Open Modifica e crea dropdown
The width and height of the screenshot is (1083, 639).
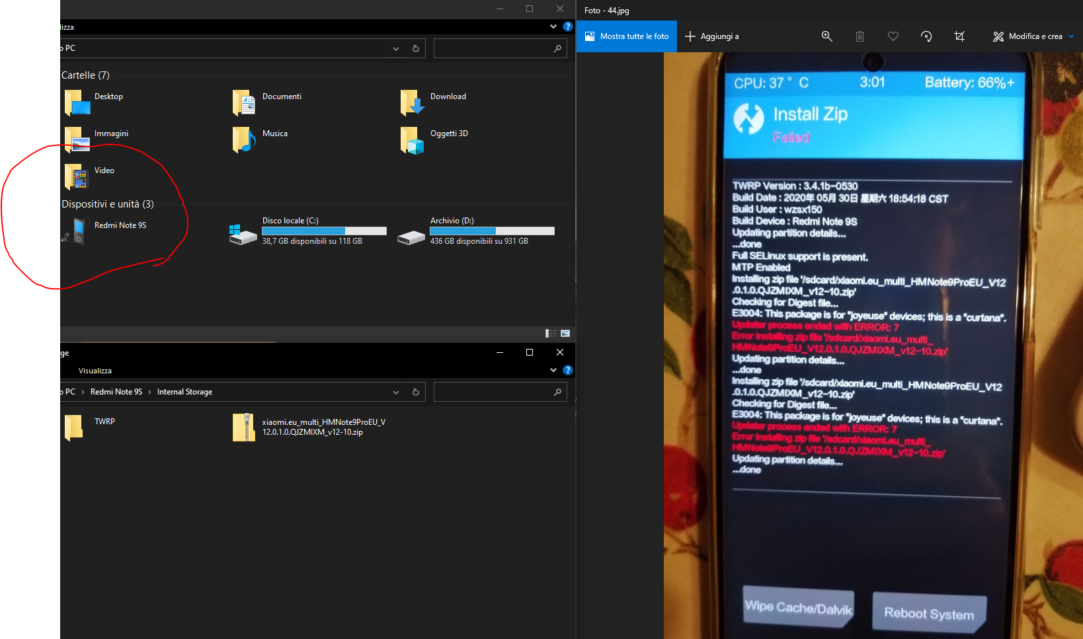(x=1033, y=36)
